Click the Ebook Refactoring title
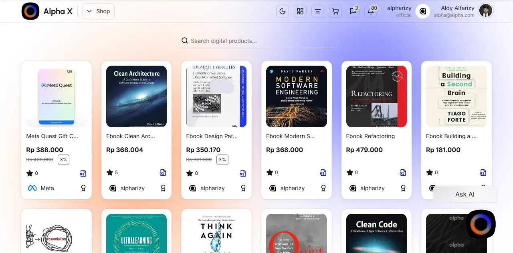This screenshot has width=513, height=253. 370,136
